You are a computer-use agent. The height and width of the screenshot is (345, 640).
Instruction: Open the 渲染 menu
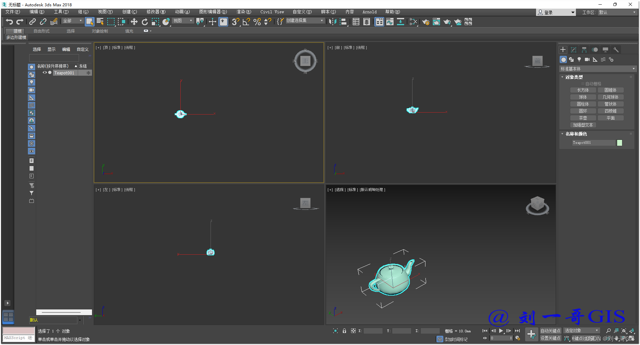243,12
